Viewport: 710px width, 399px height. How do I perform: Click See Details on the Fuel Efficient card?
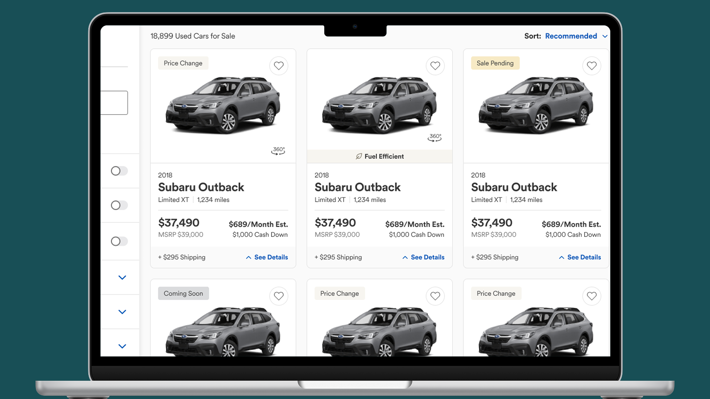click(423, 257)
